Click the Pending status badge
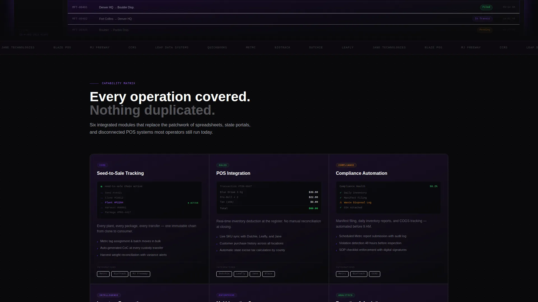538x302 pixels. 484,30
